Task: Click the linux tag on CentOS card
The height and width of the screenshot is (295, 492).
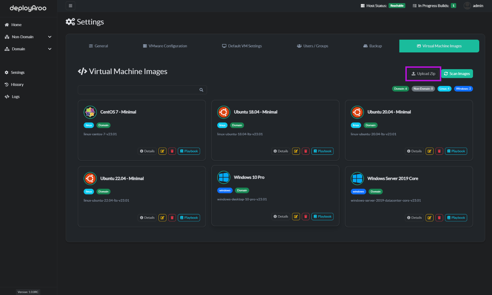Action: click(89, 125)
